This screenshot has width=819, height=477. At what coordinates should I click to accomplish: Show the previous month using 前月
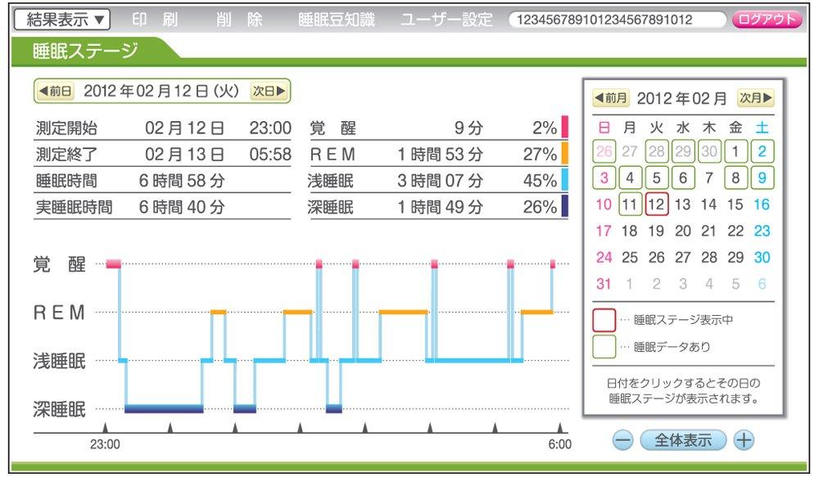click(609, 98)
